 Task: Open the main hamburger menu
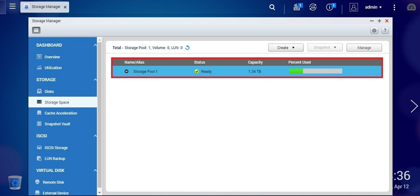[x=12, y=6]
